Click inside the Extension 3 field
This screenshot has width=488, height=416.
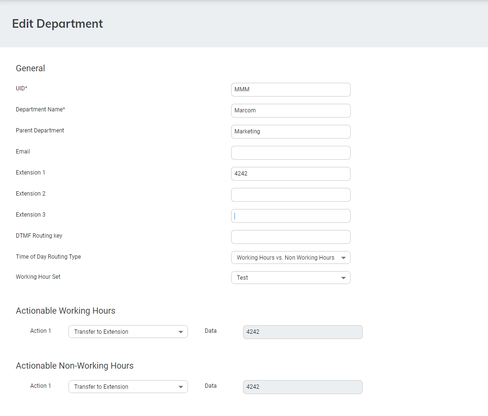tap(290, 216)
